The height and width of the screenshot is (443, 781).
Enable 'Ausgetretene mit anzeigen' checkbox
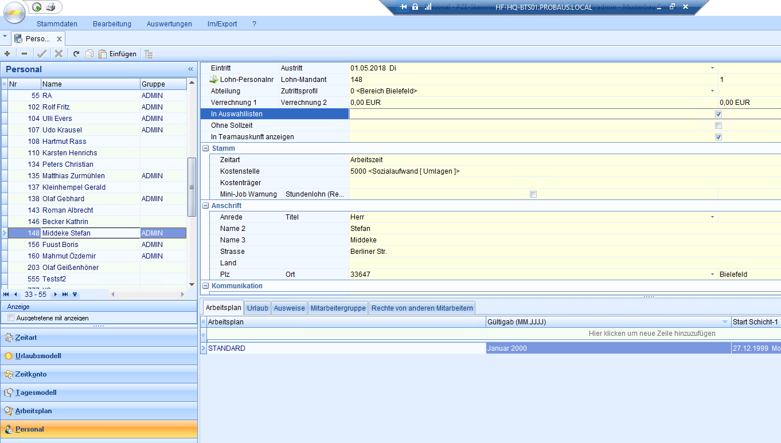11,317
